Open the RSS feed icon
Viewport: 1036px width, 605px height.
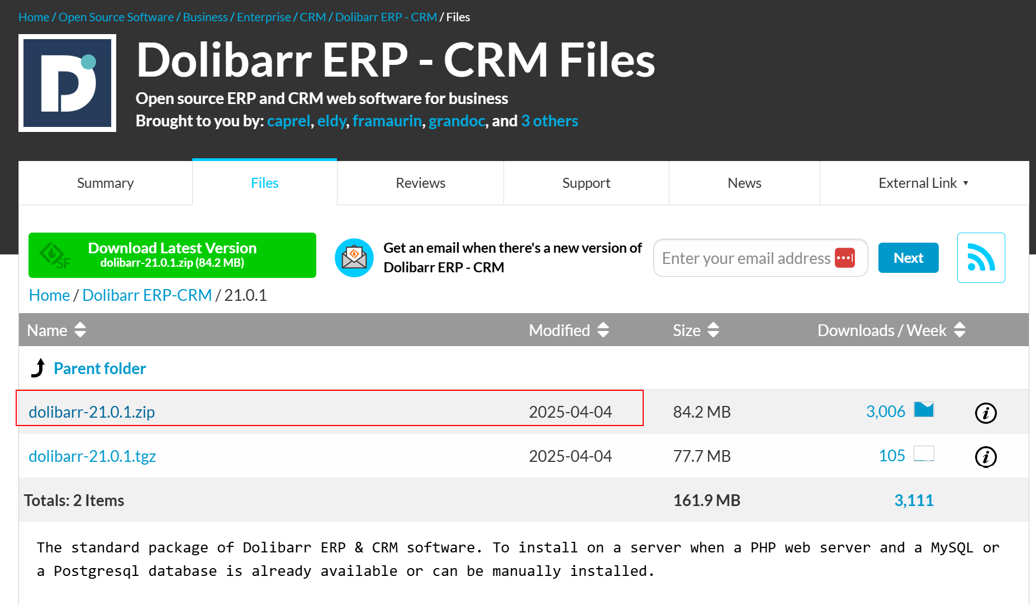point(981,258)
